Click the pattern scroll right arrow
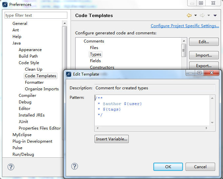 207,128
